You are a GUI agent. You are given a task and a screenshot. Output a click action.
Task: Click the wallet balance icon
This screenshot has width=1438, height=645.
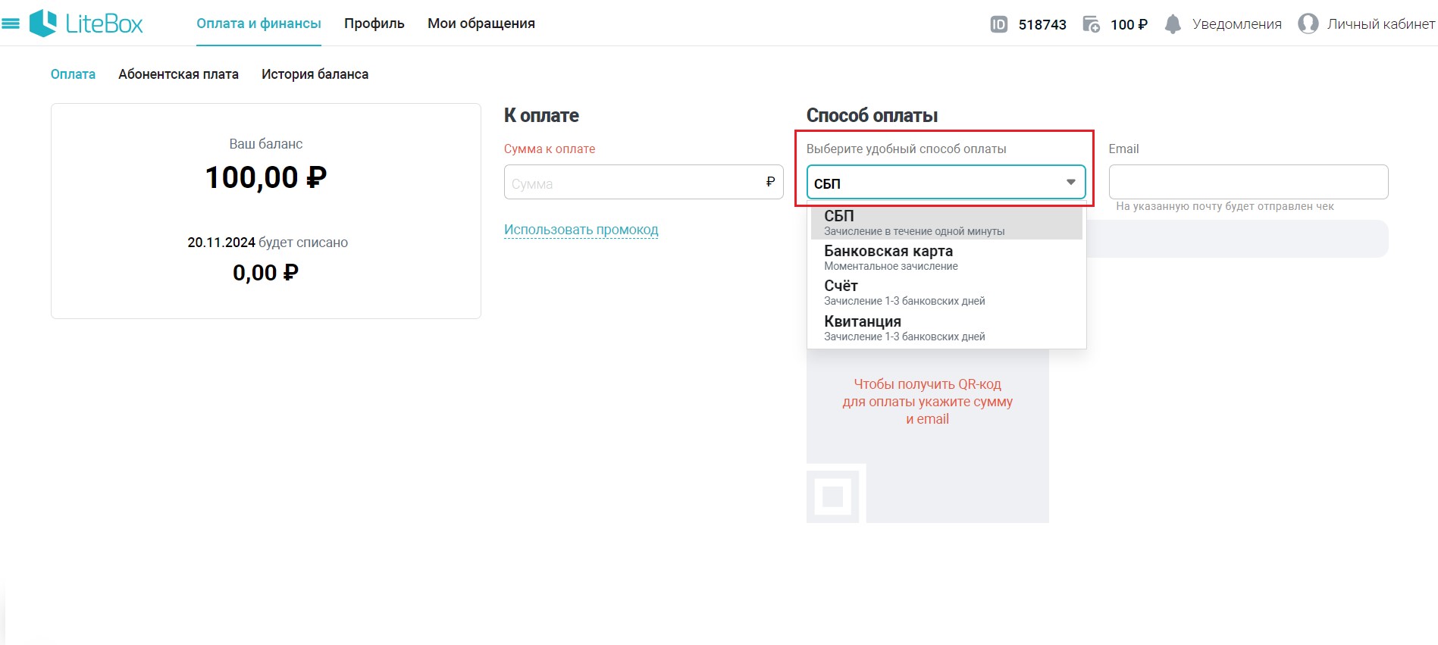[1091, 24]
